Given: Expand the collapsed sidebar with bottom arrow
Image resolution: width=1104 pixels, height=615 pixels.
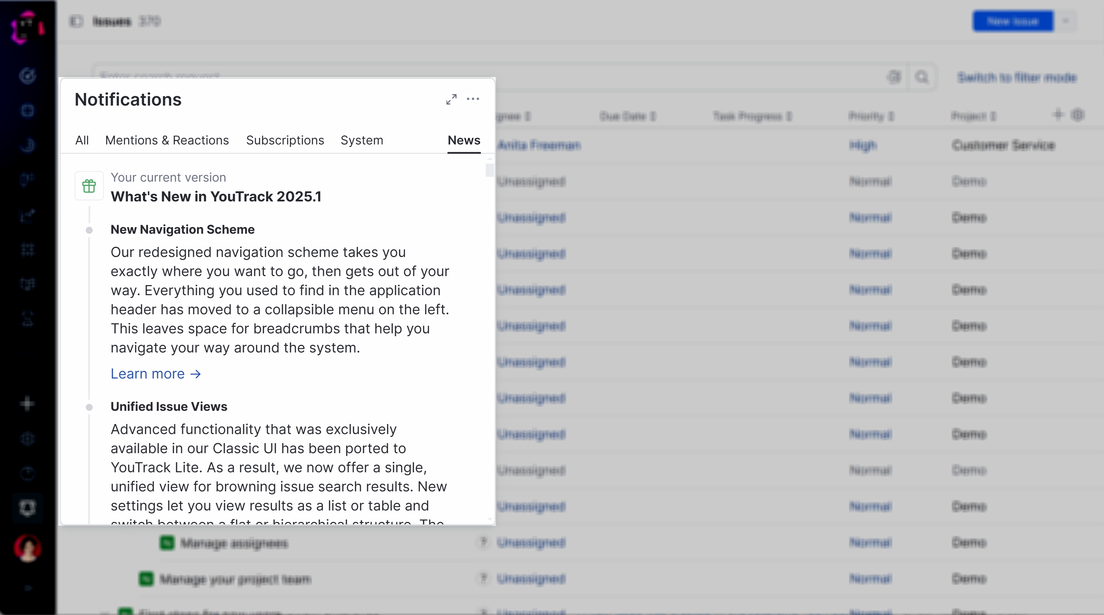Looking at the screenshot, I should click(x=28, y=588).
